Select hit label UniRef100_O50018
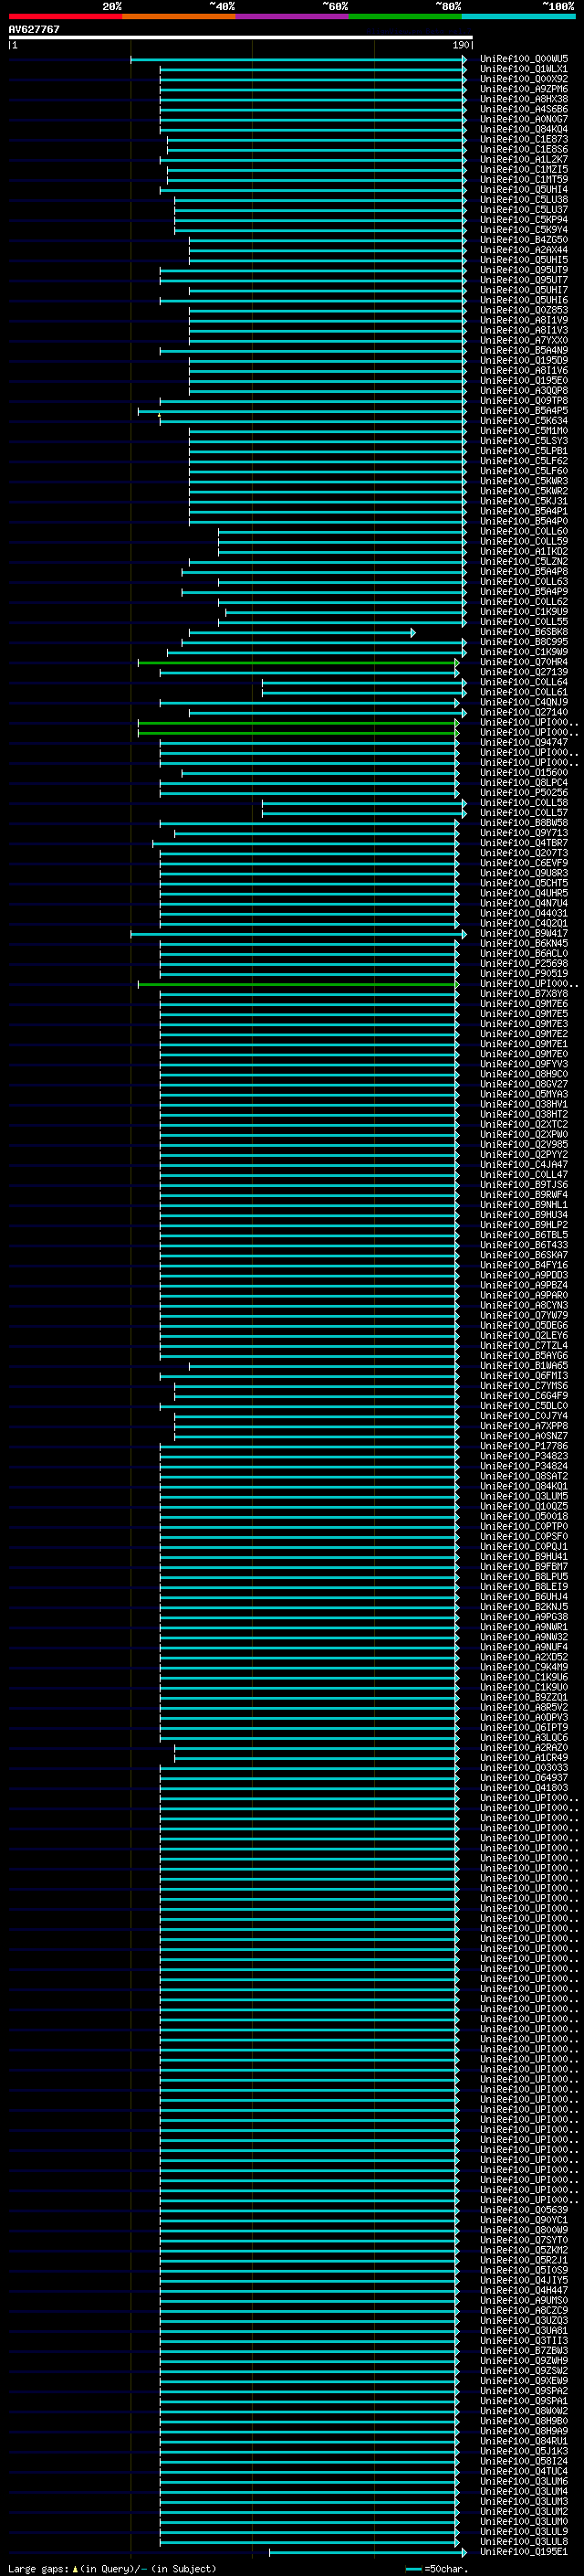The height and width of the screenshot is (2576, 584). coord(524,1516)
